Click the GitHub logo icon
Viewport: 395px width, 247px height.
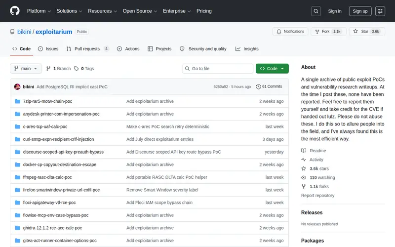15,11
